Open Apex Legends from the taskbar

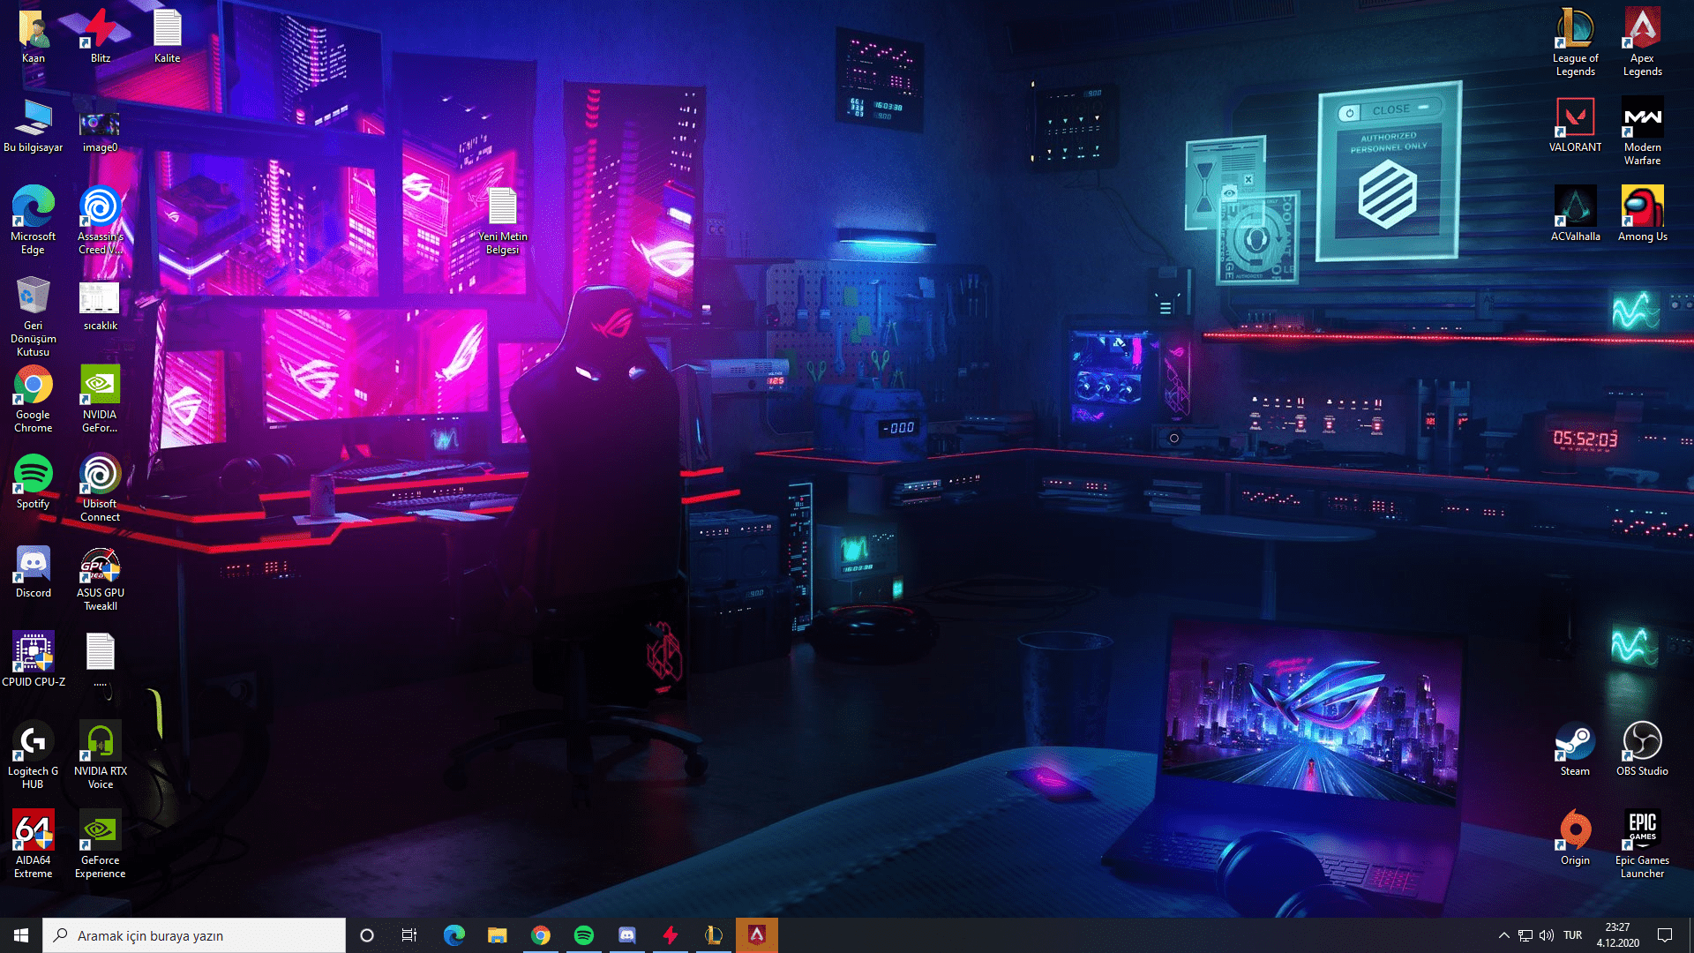coord(756,935)
